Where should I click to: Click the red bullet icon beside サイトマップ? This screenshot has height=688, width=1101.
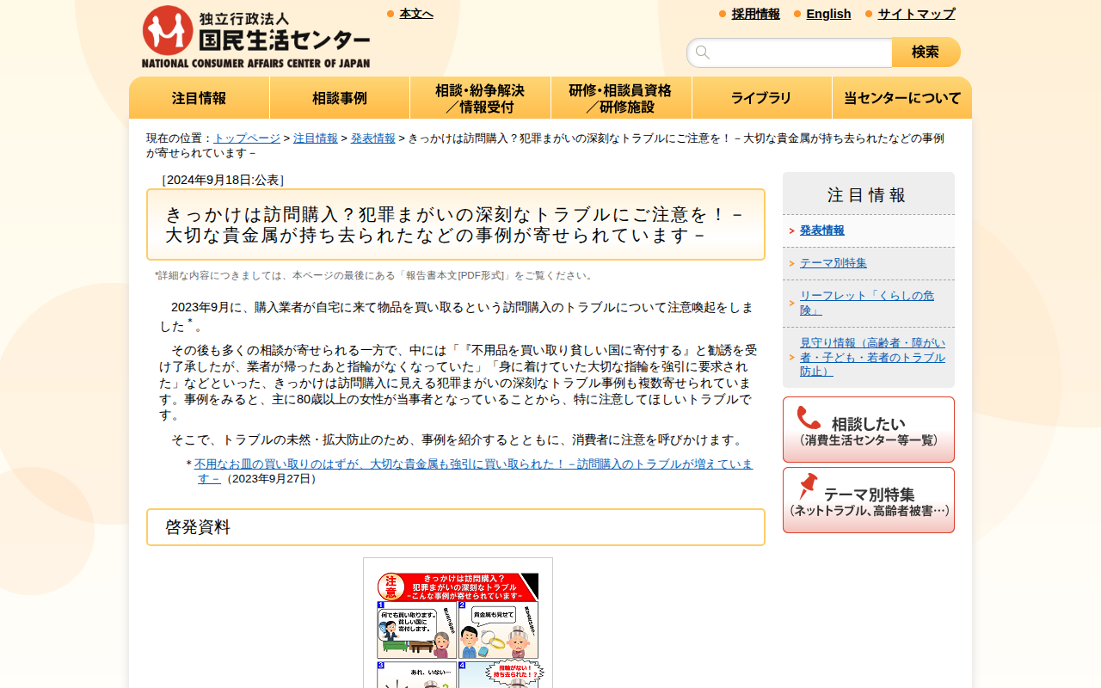(868, 14)
